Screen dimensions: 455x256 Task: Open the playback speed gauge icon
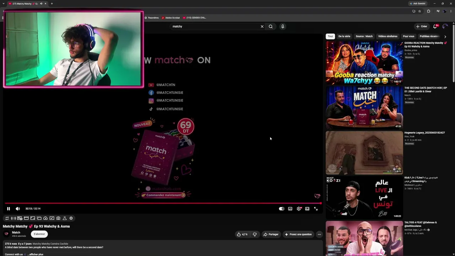click(45, 218)
